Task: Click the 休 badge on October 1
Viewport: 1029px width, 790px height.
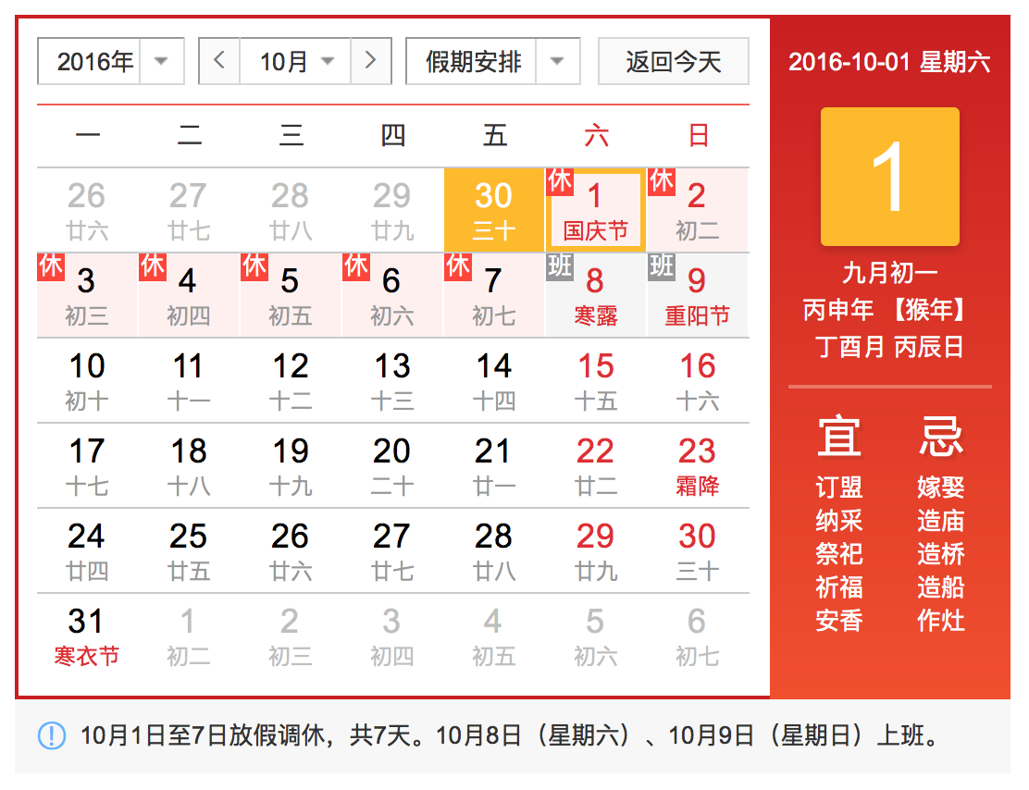Action: pyautogui.click(x=560, y=180)
